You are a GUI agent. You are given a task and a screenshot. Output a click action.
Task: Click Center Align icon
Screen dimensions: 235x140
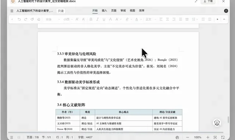point(167,19)
